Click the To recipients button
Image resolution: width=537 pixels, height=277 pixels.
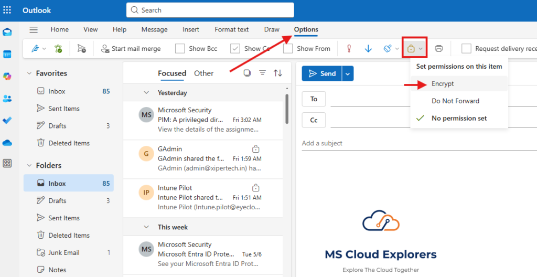point(314,99)
